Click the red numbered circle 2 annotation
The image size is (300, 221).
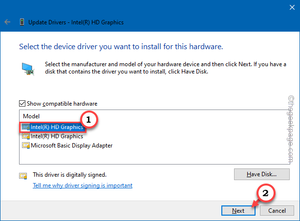265,193
